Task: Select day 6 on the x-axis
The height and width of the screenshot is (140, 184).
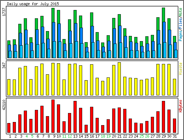Action: (x=38, y=136)
